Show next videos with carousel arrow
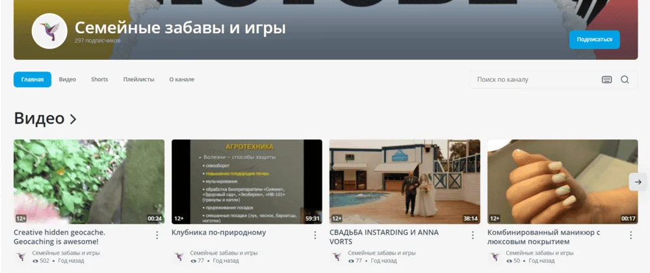The image size is (650, 273). (638, 182)
